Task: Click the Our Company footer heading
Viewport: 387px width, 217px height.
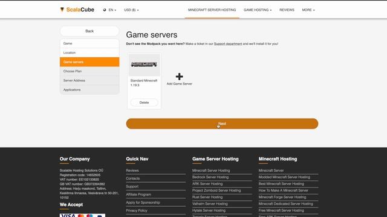Action: 74,159
